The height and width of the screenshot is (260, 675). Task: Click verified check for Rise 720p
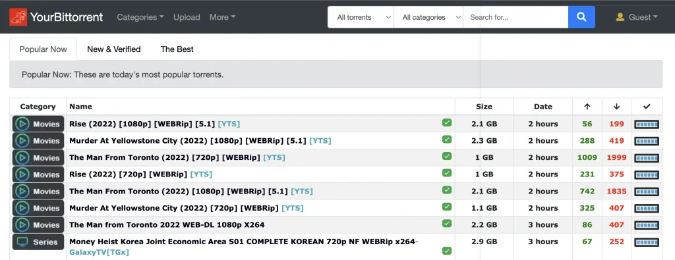tap(447, 172)
